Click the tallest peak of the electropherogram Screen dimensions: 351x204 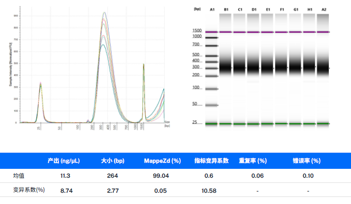tap(104, 13)
